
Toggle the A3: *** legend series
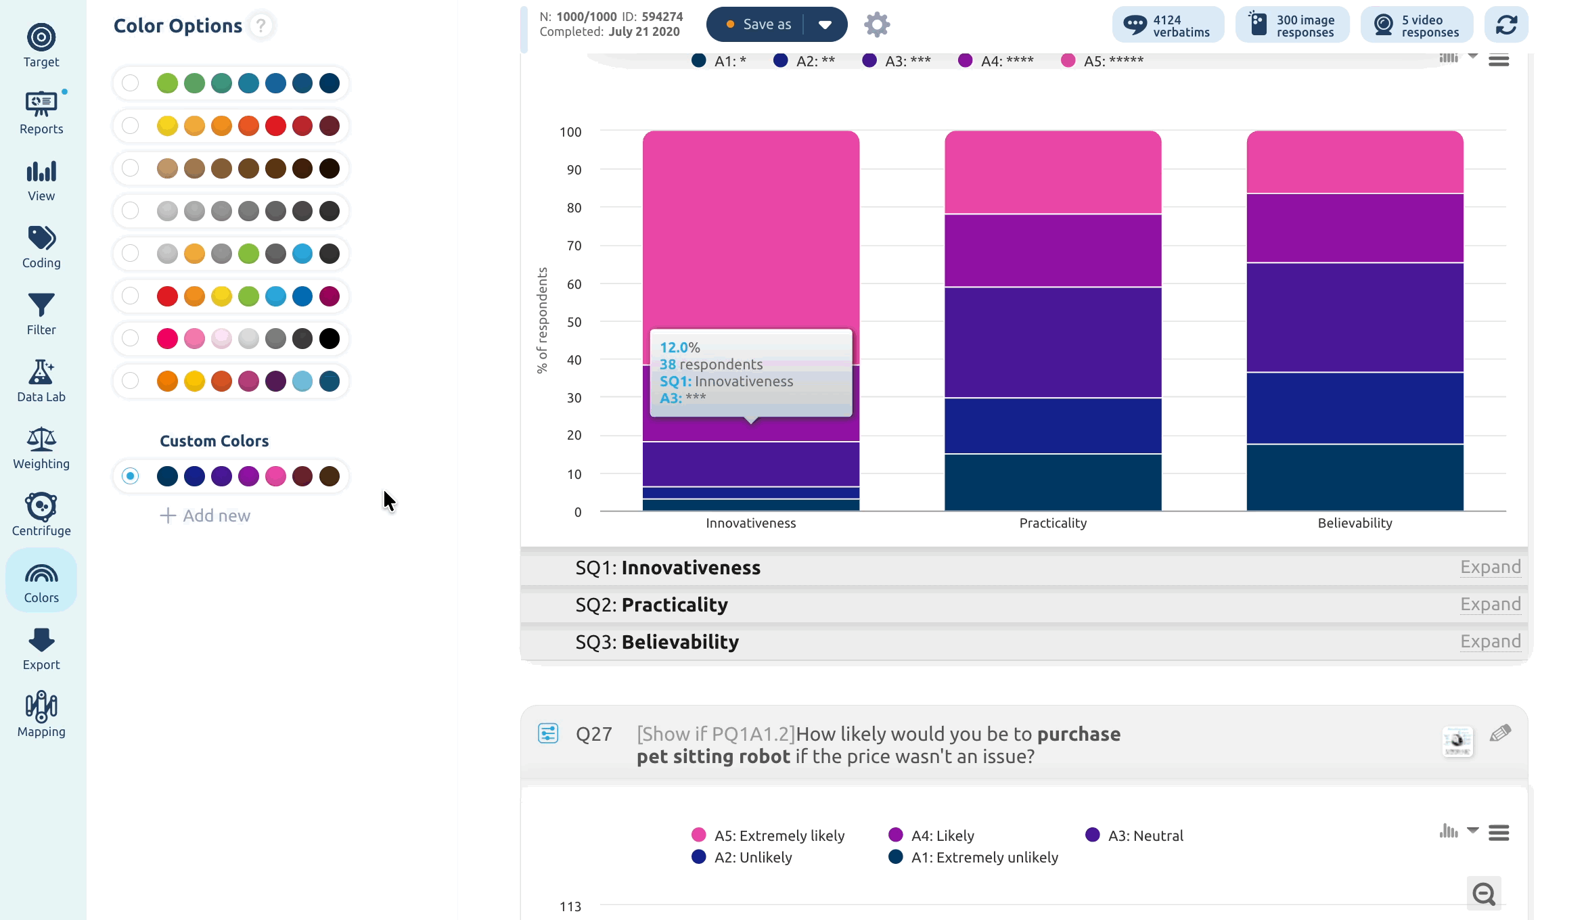[x=897, y=61]
